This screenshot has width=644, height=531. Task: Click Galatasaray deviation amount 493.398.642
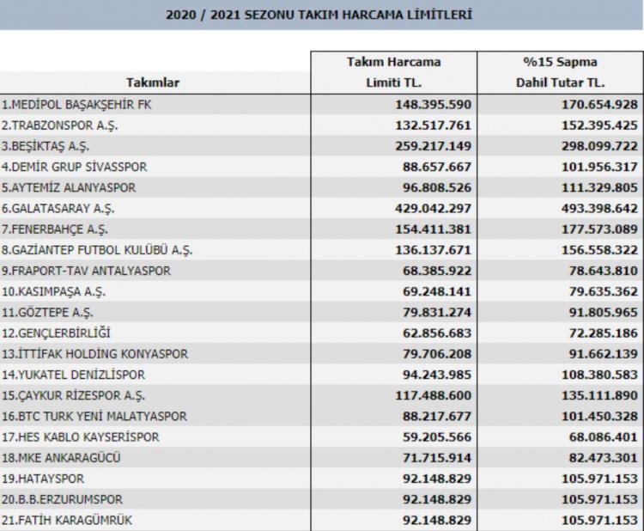click(x=599, y=209)
